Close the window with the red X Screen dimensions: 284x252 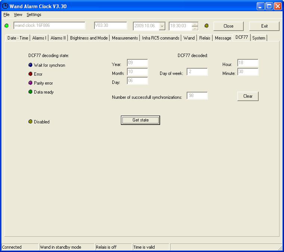278,6
